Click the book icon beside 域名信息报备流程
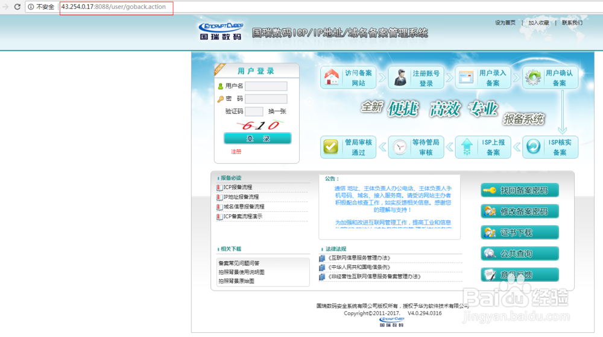This screenshot has width=603, height=337. [x=219, y=207]
